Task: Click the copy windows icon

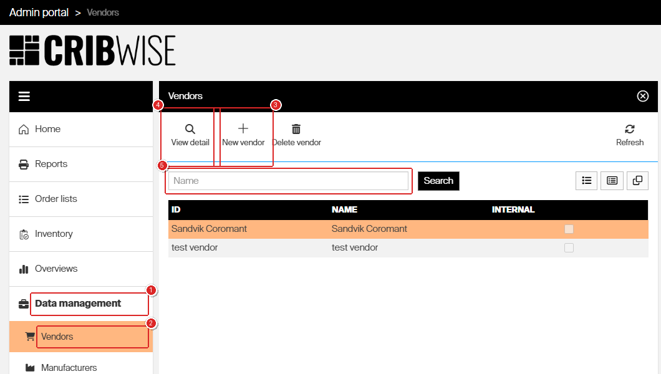Action: coord(637,181)
